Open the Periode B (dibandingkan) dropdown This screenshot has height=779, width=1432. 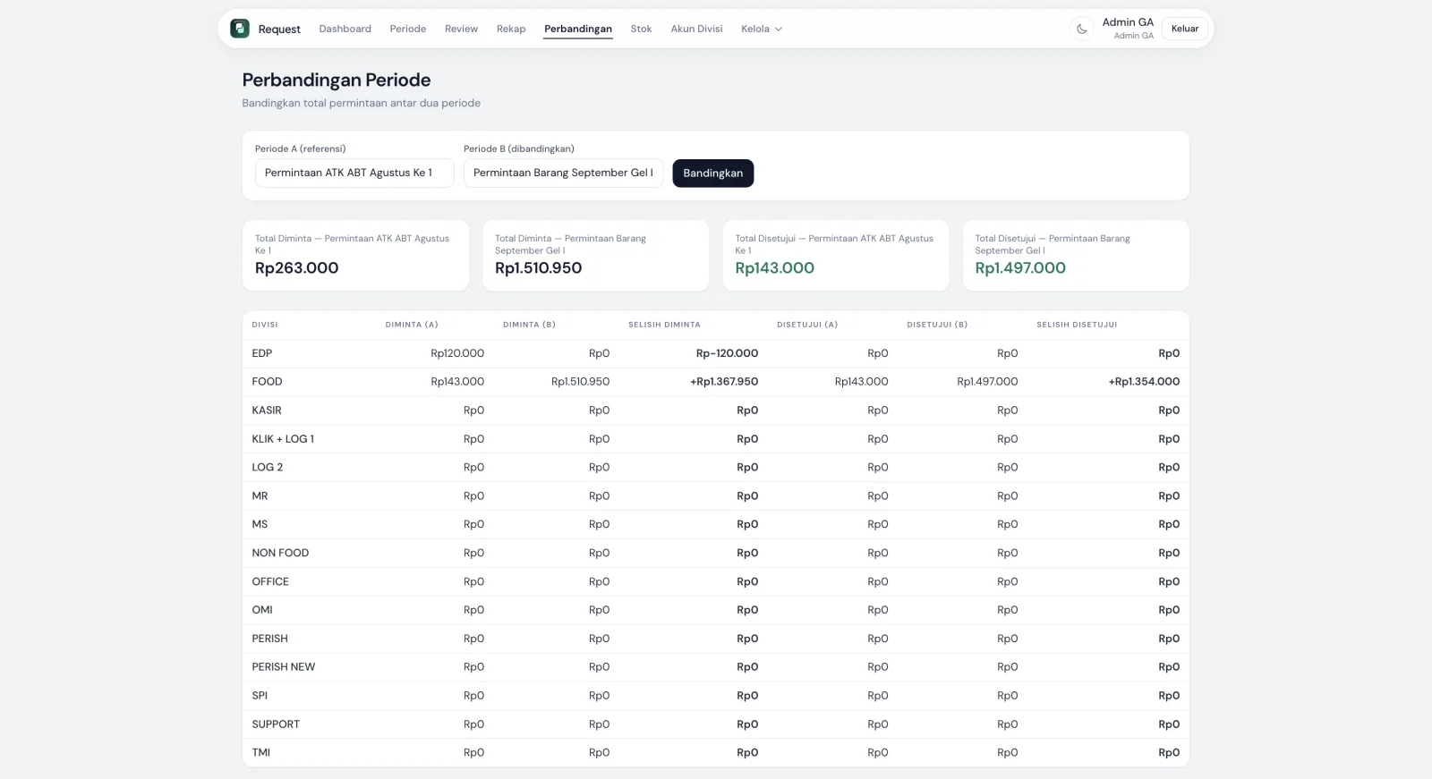point(563,174)
